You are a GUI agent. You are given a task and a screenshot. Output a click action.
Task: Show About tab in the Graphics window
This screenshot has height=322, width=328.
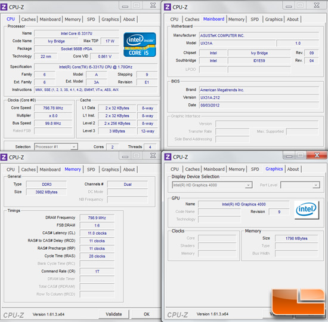[293, 169]
